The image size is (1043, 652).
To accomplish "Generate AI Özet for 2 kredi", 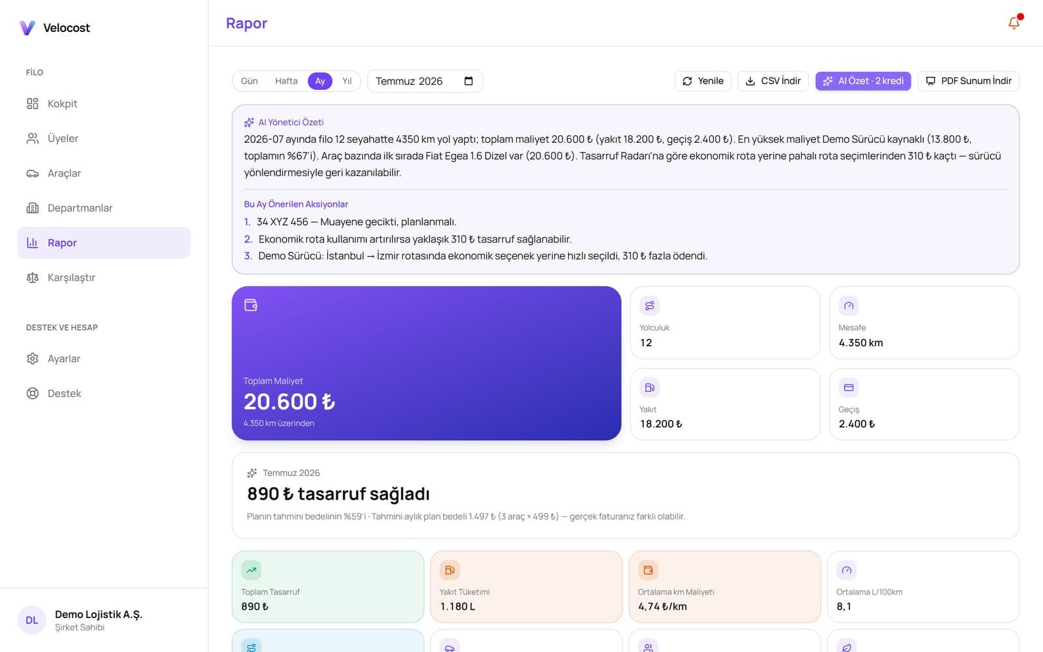I will 863,81.
